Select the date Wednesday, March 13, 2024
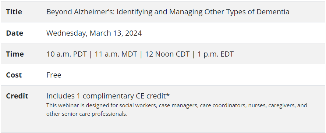This screenshot has height=133, width=326. 94,33
